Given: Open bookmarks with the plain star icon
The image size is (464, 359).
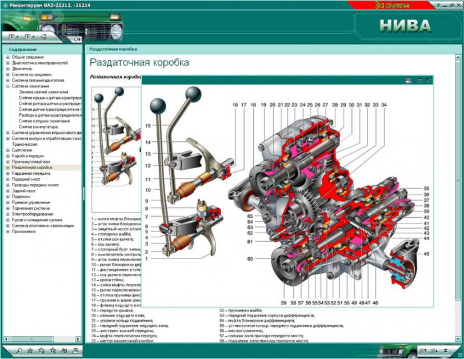Looking at the screenshot, I should (x=30, y=351).
